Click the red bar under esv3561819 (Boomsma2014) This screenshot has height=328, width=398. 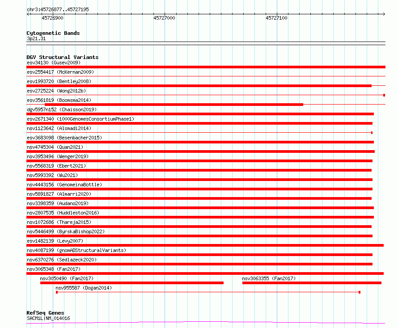click(x=174, y=105)
